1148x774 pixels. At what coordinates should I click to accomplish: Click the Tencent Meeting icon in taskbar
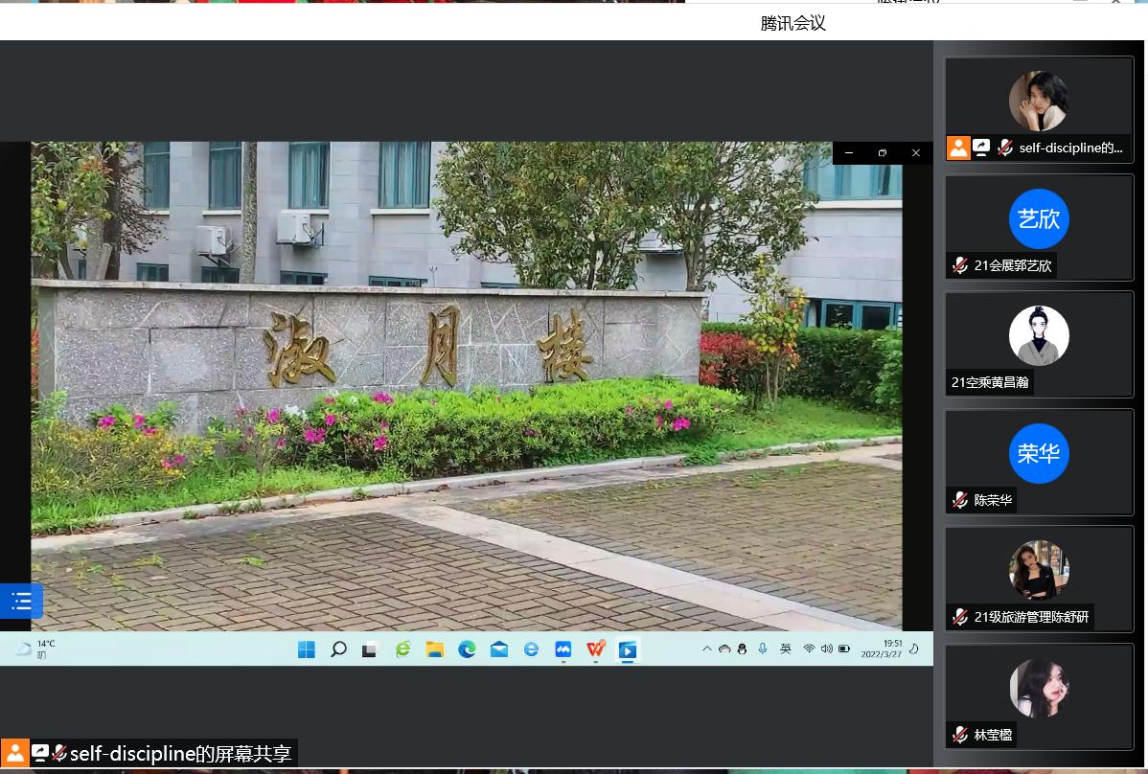[x=628, y=649]
